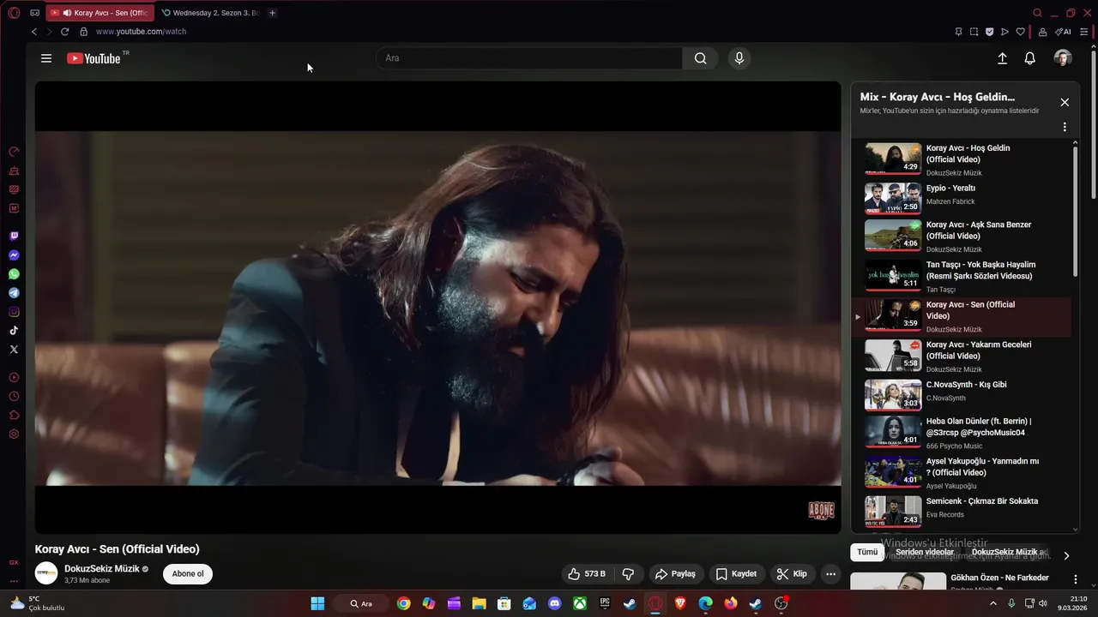1098x617 pixels.
Task: Select the Tümü filter chip
Action: (x=867, y=553)
